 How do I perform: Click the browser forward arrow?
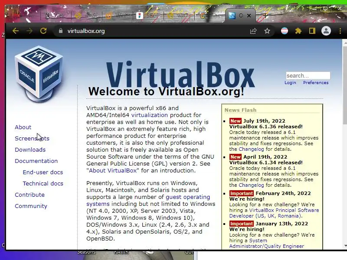coord(29,31)
